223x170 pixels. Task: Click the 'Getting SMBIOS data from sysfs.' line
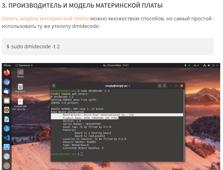[x=74, y=100]
